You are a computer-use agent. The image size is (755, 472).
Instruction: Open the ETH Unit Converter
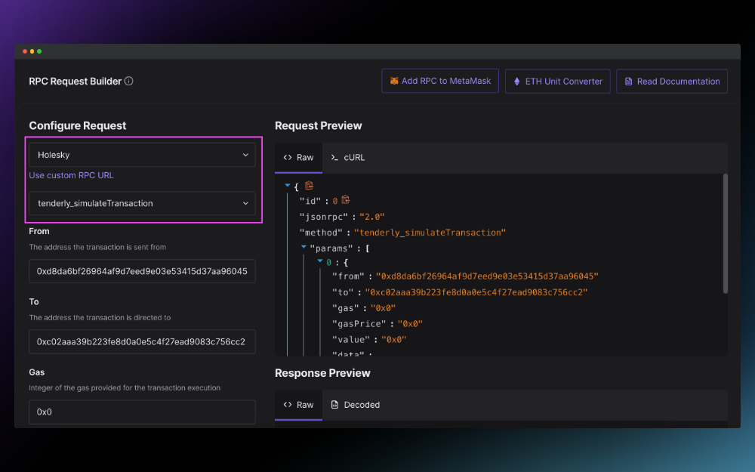[x=558, y=82]
